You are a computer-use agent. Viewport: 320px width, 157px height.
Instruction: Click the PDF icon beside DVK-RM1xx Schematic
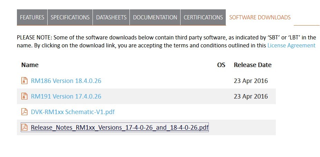click(24, 112)
